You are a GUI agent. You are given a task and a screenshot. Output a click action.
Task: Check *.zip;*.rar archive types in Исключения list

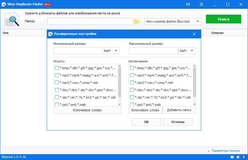132,97
